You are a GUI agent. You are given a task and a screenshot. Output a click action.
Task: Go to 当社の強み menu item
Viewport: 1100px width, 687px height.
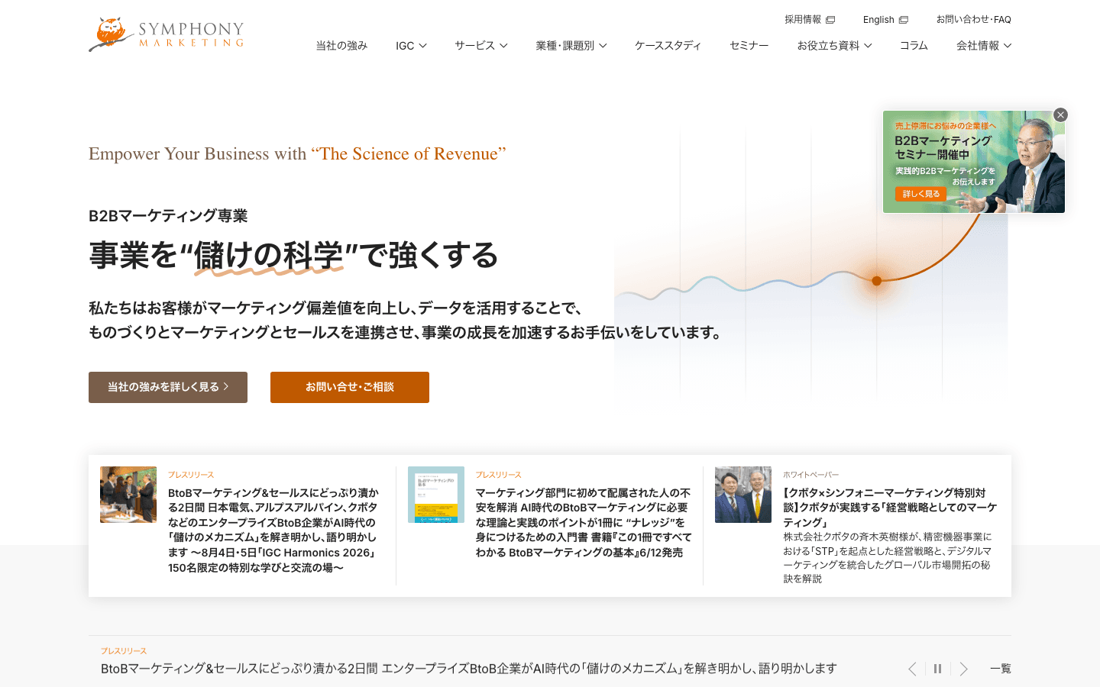click(x=341, y=46)
